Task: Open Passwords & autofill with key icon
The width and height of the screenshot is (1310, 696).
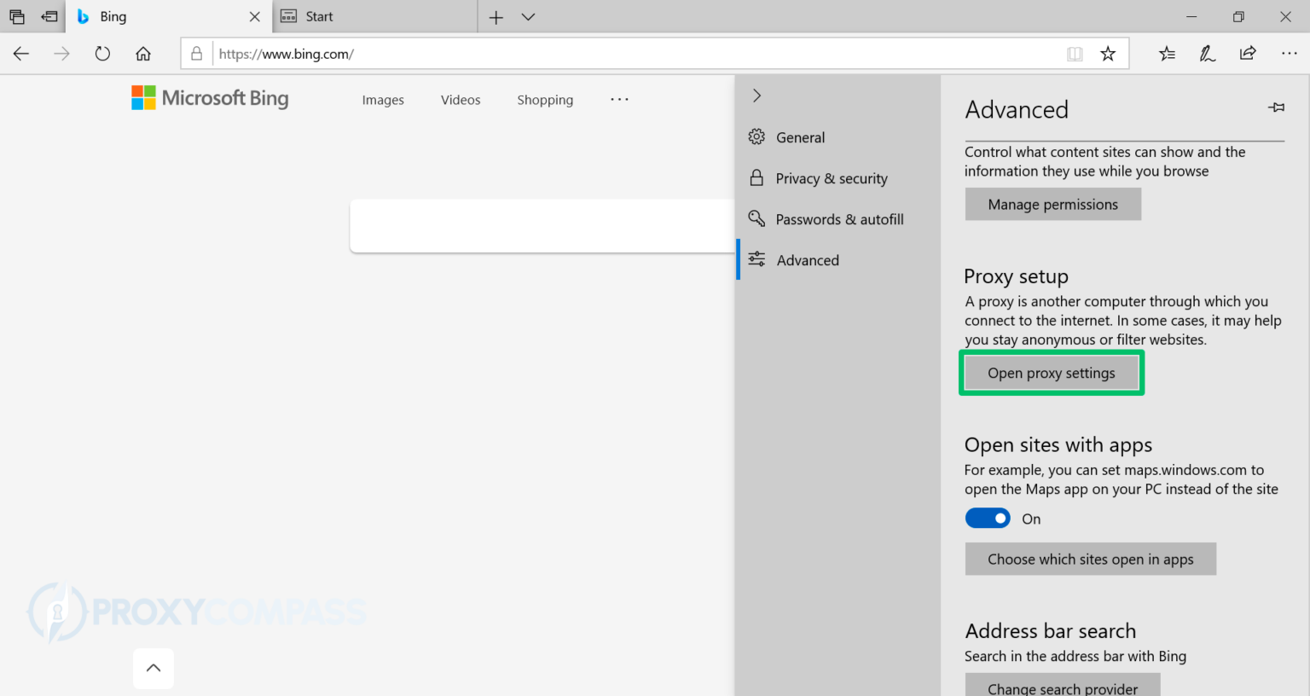Action: click(756, 218)
